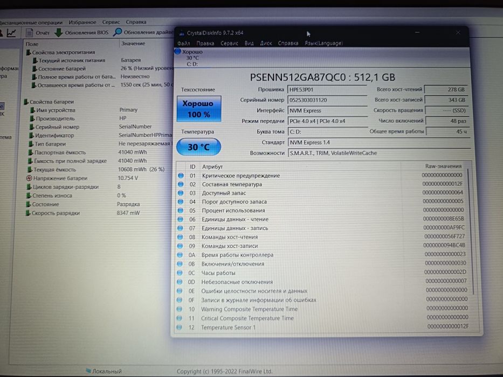
Task: Click the status dot for attribute 01
Action: (x=181, y=176)
